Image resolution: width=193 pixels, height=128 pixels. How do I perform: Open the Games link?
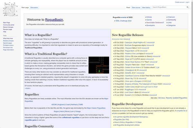point(149,20)
